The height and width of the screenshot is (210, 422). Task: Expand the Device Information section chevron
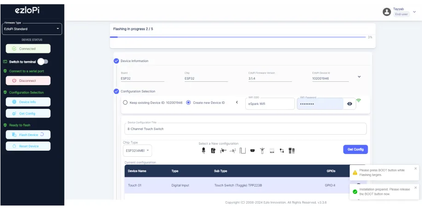[x=359, y=77]
